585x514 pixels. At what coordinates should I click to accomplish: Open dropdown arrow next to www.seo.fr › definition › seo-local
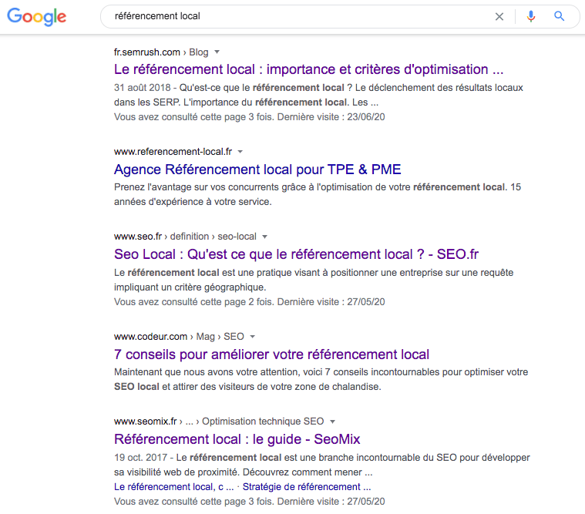pyautogui.click(x=264, y=237)
